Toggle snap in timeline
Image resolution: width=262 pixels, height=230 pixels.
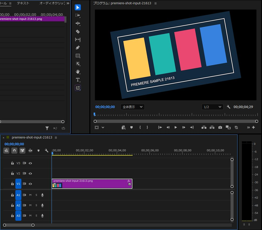pyautogui.click(x=14, y=151)
